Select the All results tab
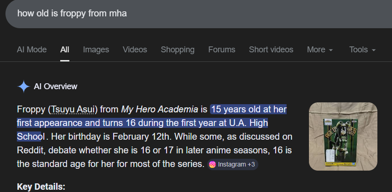The height and width of the screenshot is (192, 392). (65, 50)
